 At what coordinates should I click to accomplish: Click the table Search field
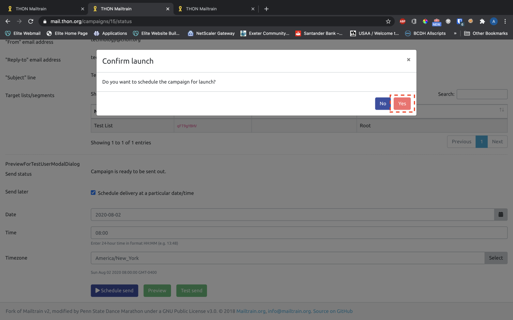point(482,94)
